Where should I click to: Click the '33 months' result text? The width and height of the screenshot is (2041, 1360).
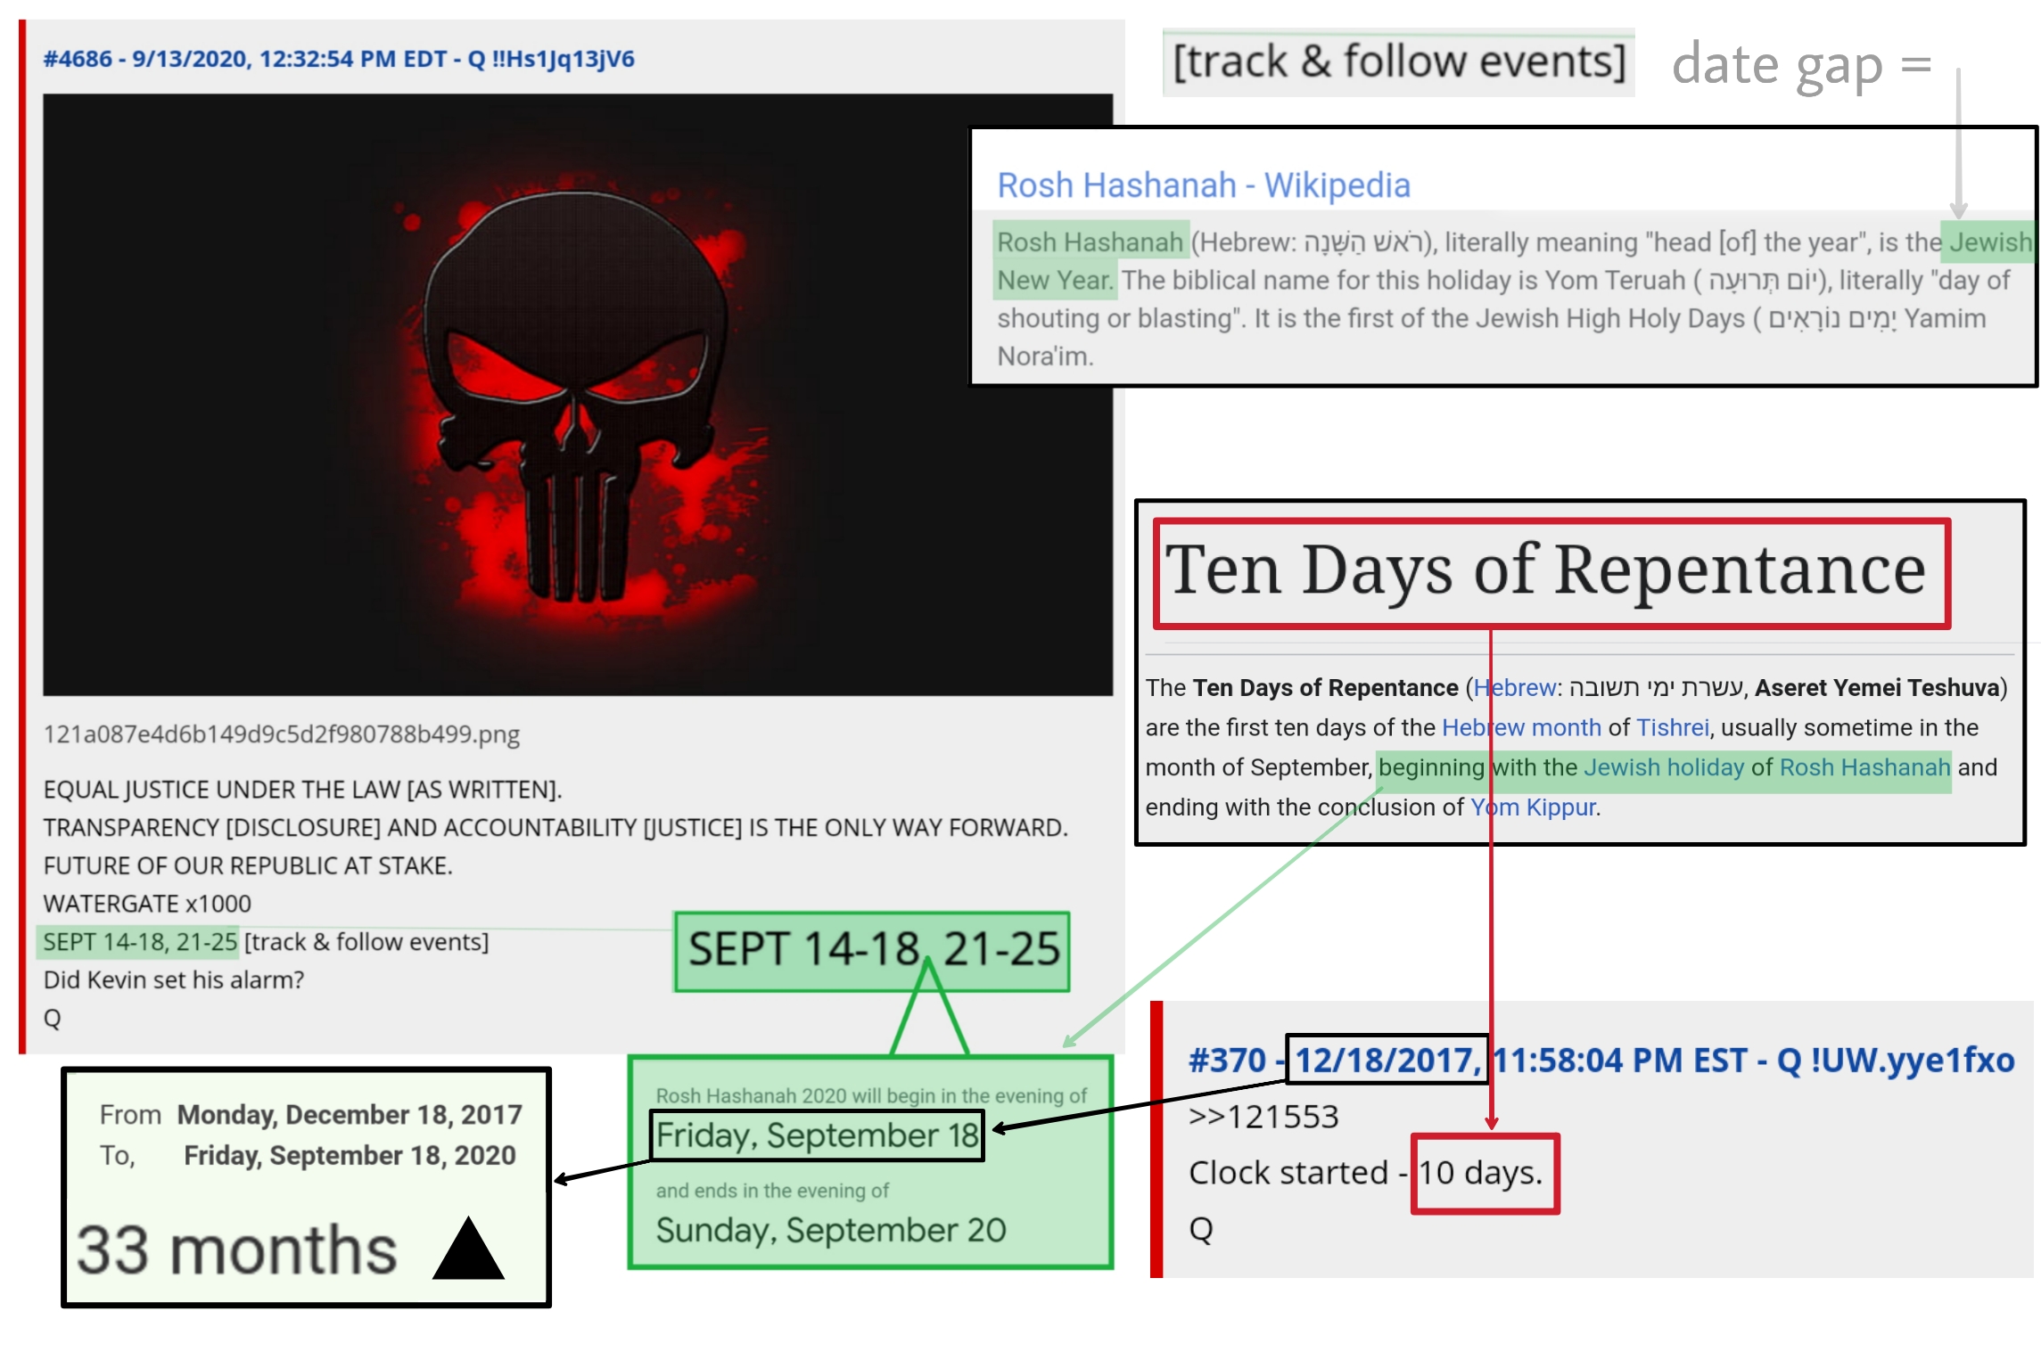tap(236, 1249)
